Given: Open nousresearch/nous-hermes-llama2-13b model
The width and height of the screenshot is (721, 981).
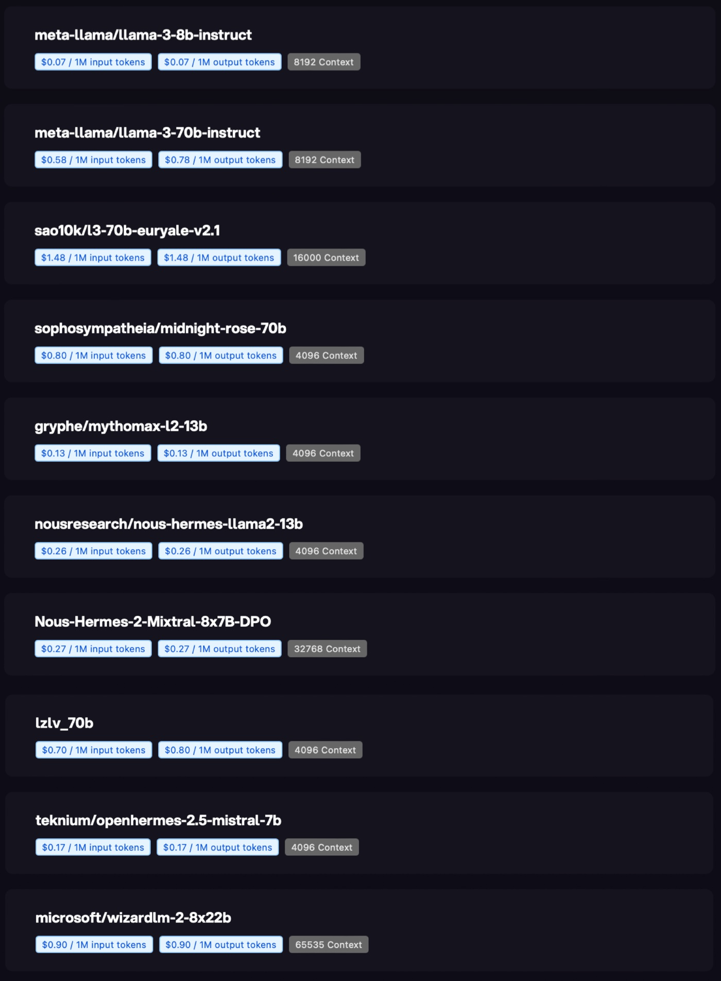Looking at the screenshot, I should [168, 524].
